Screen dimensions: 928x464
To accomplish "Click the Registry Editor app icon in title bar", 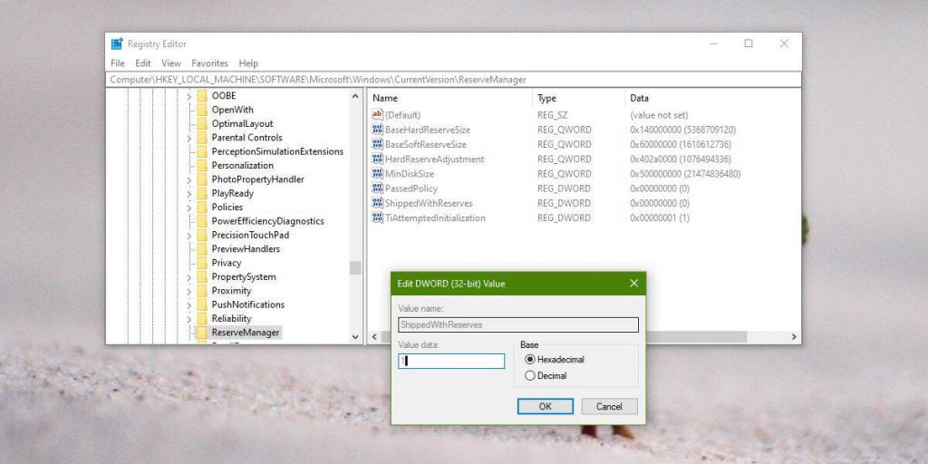I will (x=117, y=43).
